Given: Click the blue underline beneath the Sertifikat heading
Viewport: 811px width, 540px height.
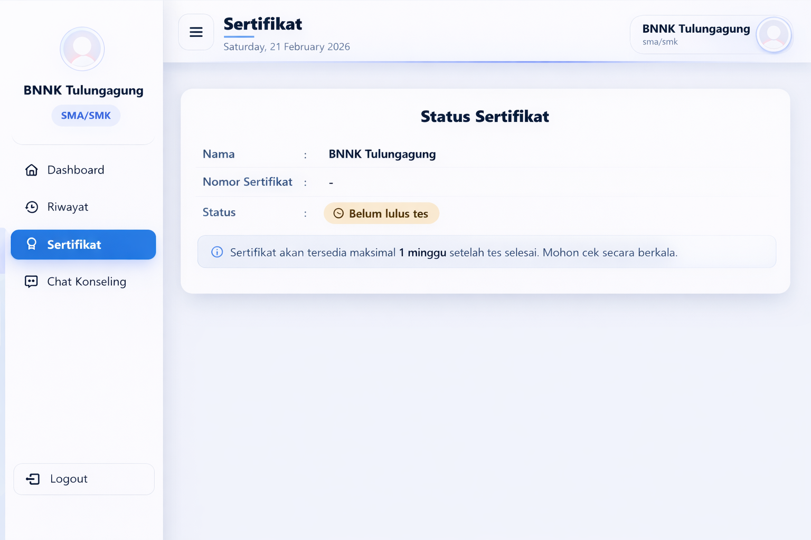Looking at the screenshot, I should pos(239,37).
